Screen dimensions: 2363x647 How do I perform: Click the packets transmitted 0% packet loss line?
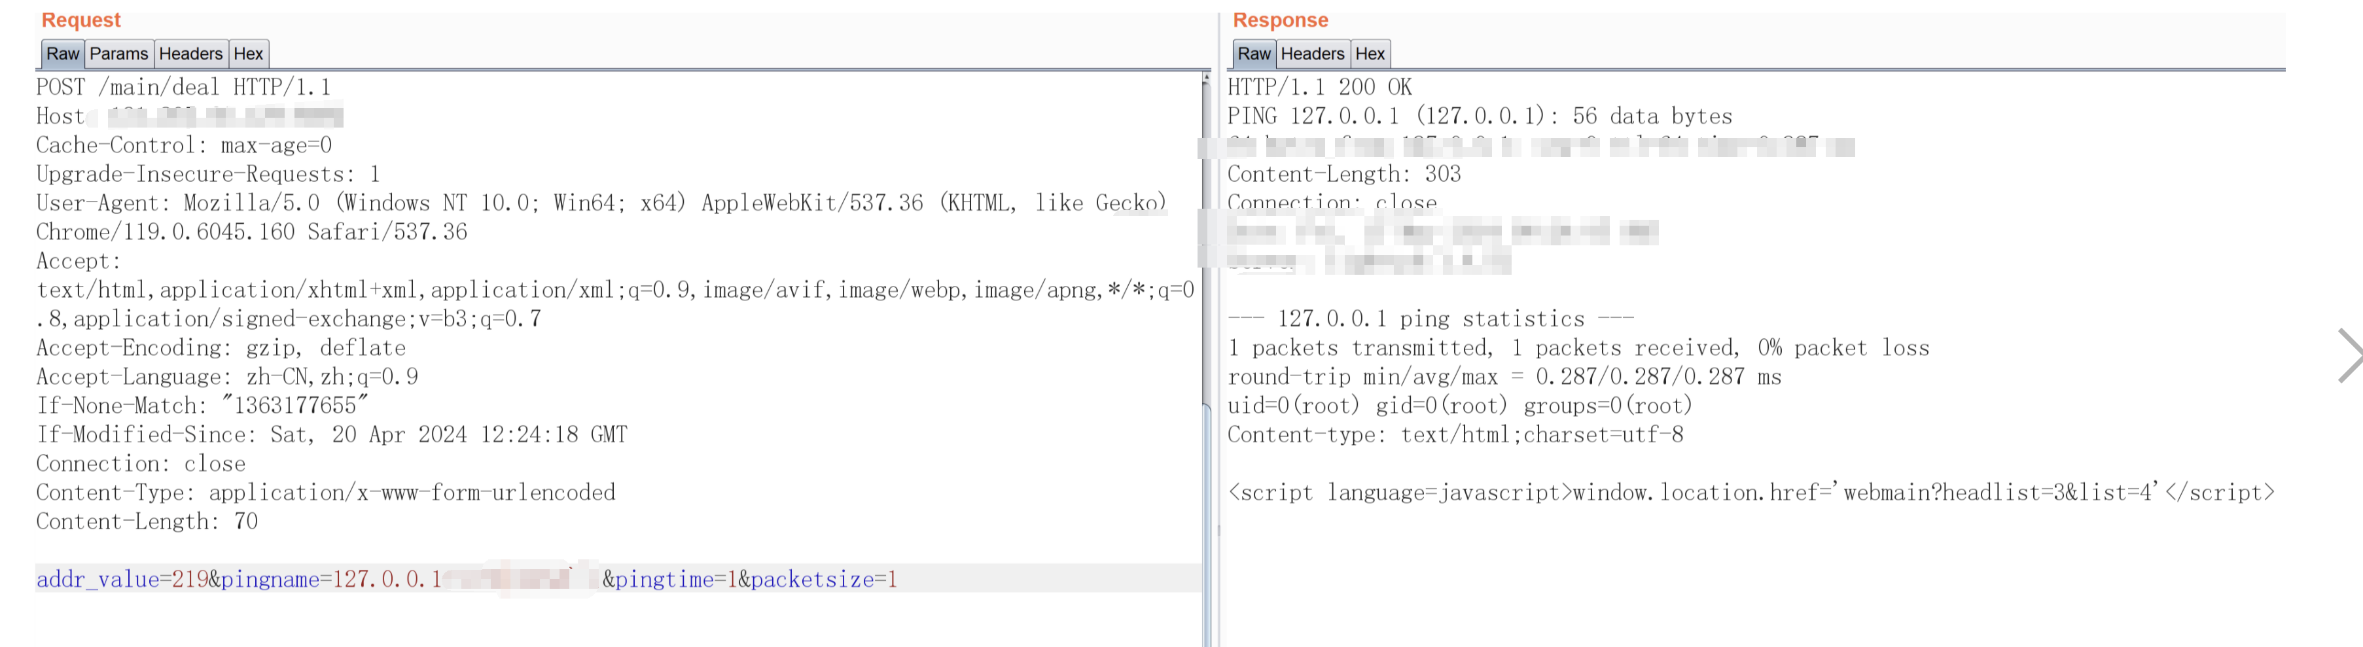pos(1578,347)
